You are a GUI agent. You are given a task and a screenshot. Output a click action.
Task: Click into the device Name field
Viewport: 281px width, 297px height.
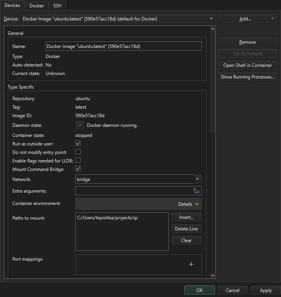(x=124, y=46)
